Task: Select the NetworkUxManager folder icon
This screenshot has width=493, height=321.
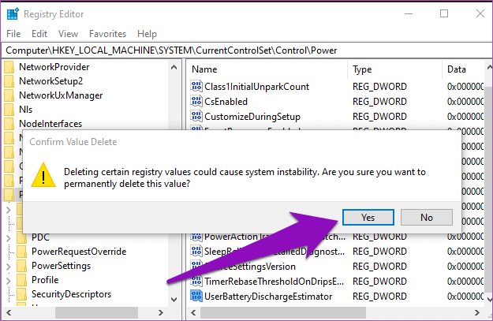Action: (x=9, y=95)
